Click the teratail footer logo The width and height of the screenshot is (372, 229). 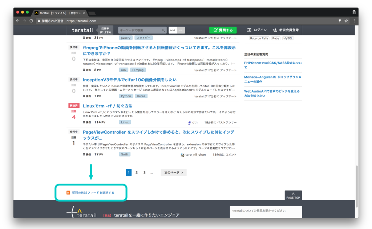coord(82,212)
